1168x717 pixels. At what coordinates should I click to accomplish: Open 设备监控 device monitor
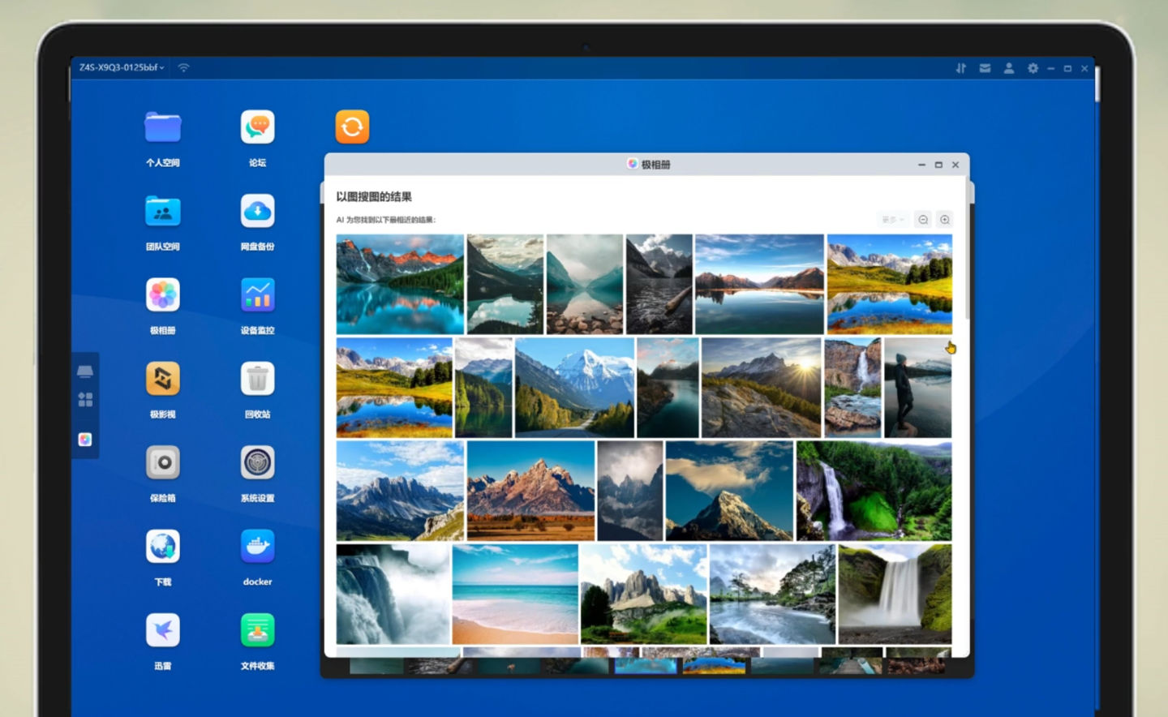(x=257, y=295)
